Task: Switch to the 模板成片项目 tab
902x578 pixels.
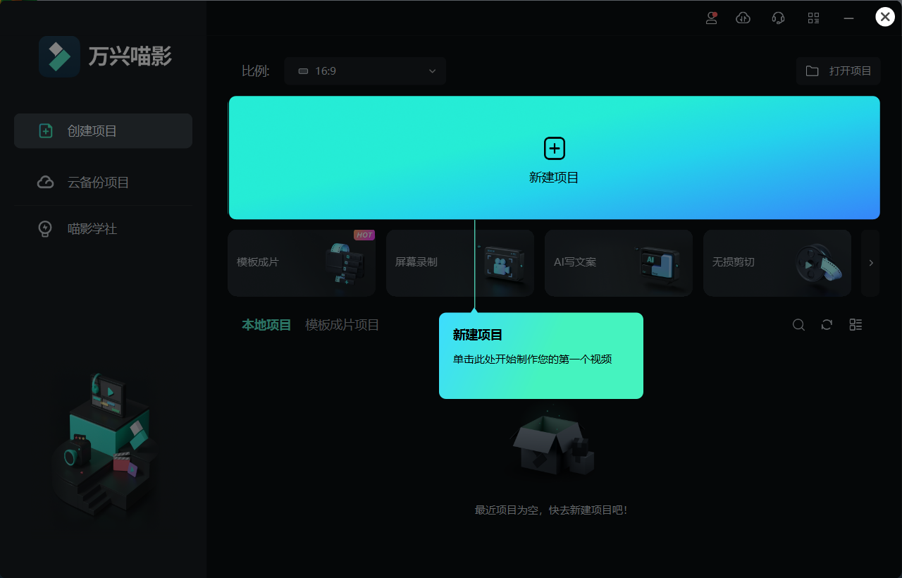Action: coord(341,324)
